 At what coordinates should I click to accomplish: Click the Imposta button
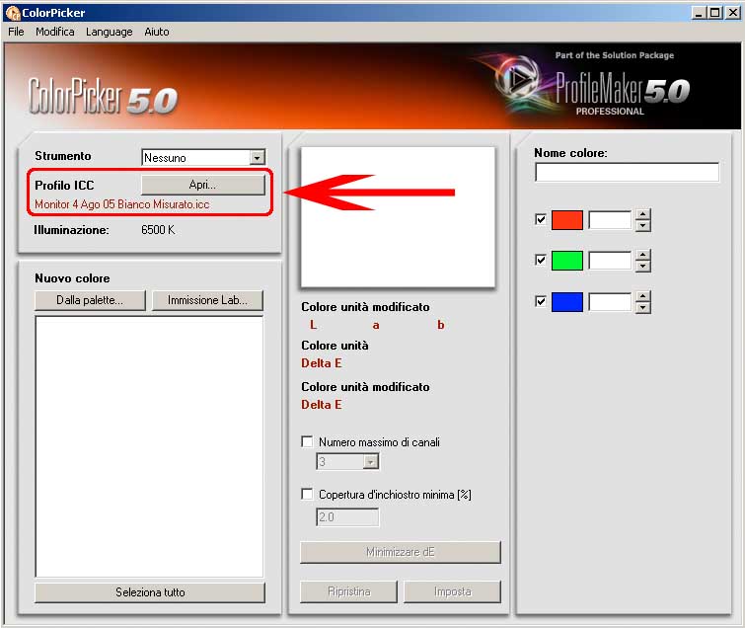pos(452,591)
